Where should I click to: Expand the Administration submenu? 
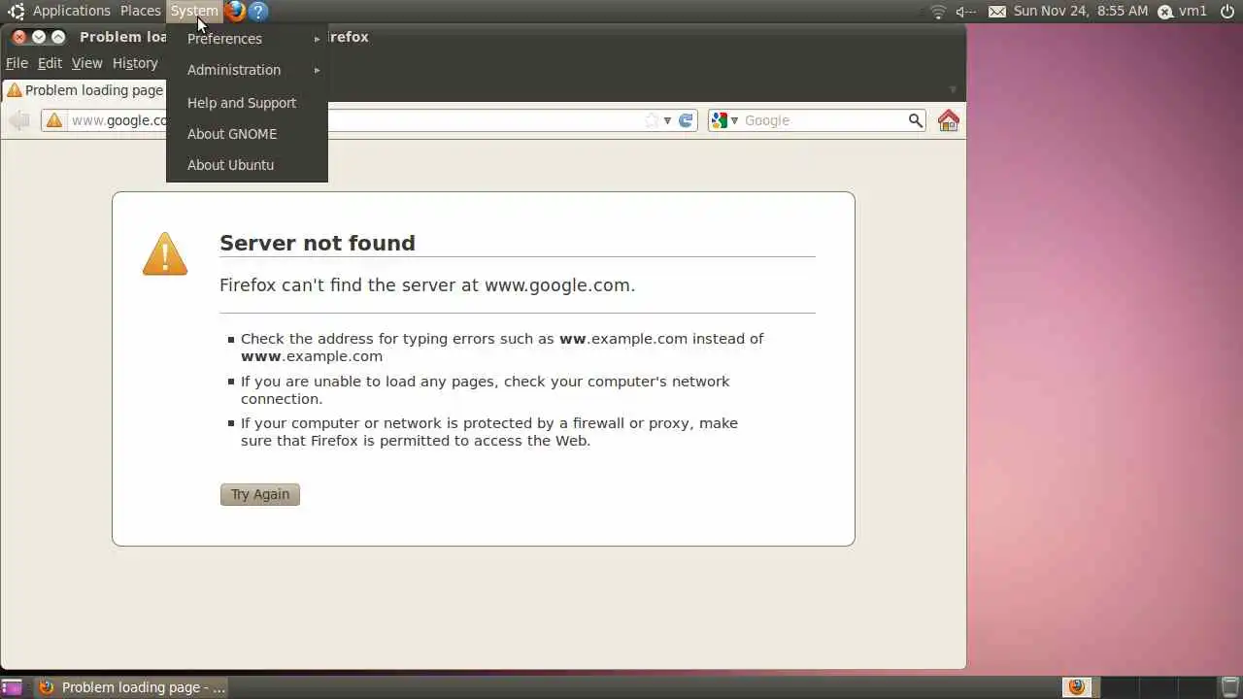coord(247,70)
